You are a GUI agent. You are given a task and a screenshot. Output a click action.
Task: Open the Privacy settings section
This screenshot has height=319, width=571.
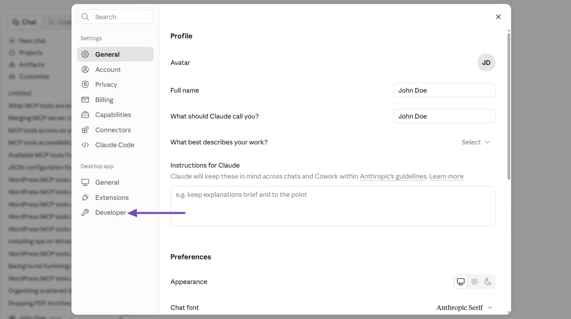tap(115, 85)
